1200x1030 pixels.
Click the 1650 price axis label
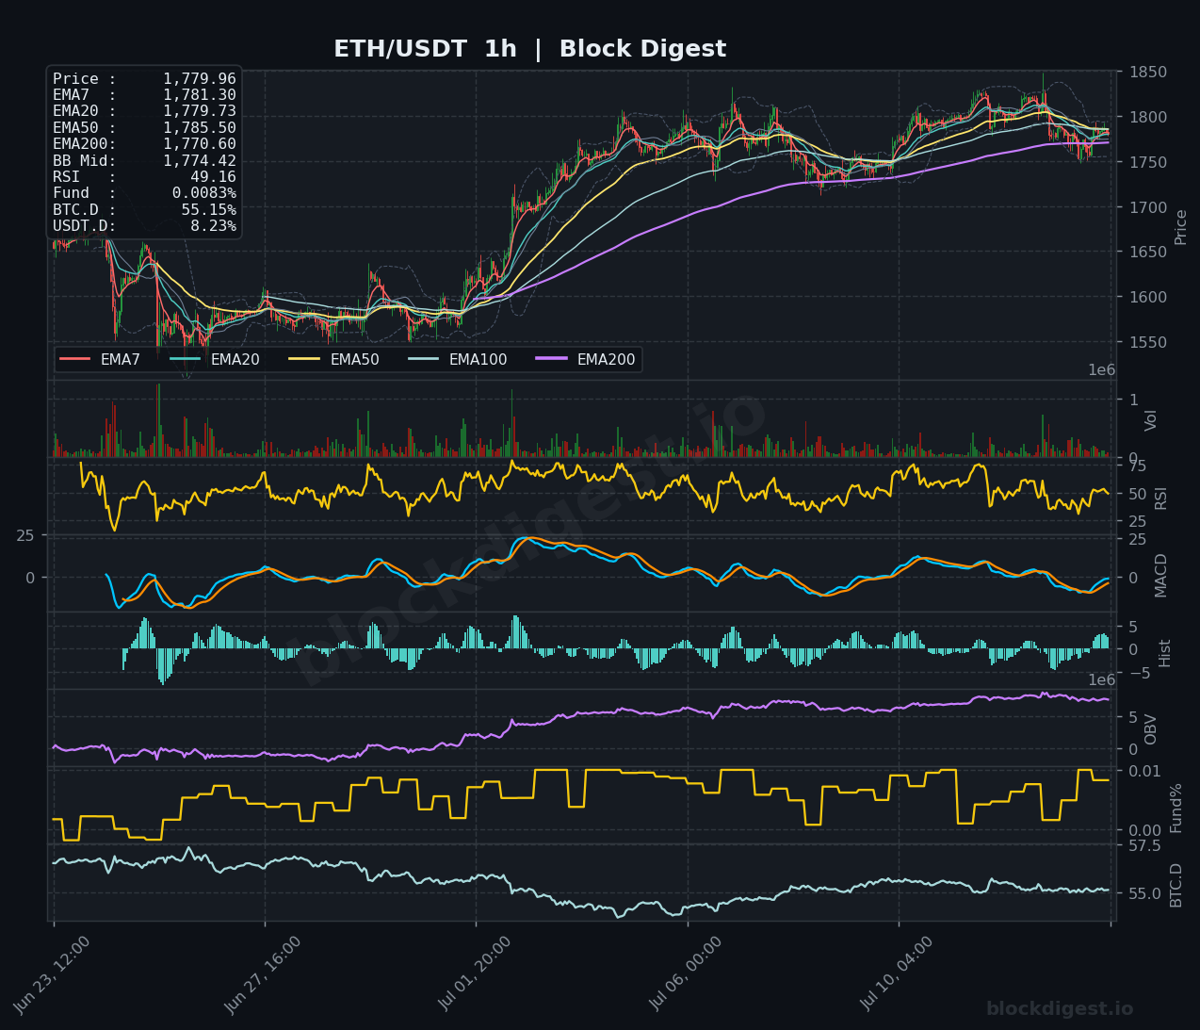pos(1148,253)
